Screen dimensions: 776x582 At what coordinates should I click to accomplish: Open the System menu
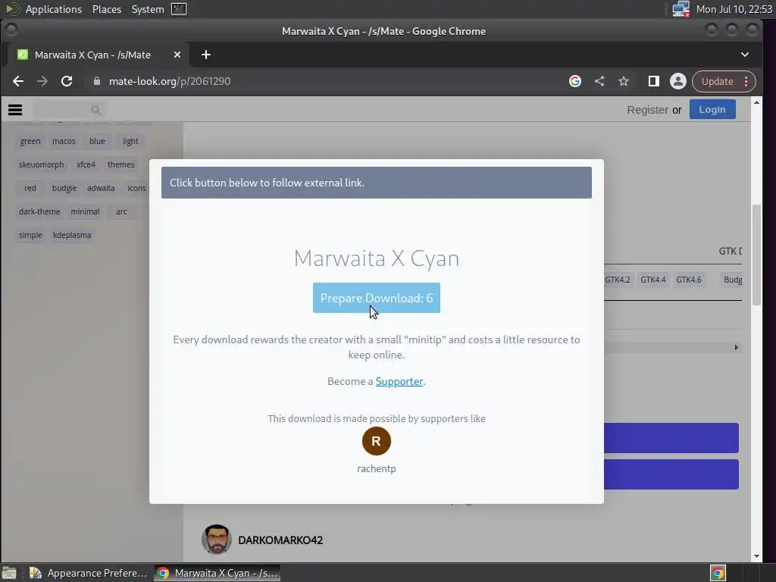148,9
